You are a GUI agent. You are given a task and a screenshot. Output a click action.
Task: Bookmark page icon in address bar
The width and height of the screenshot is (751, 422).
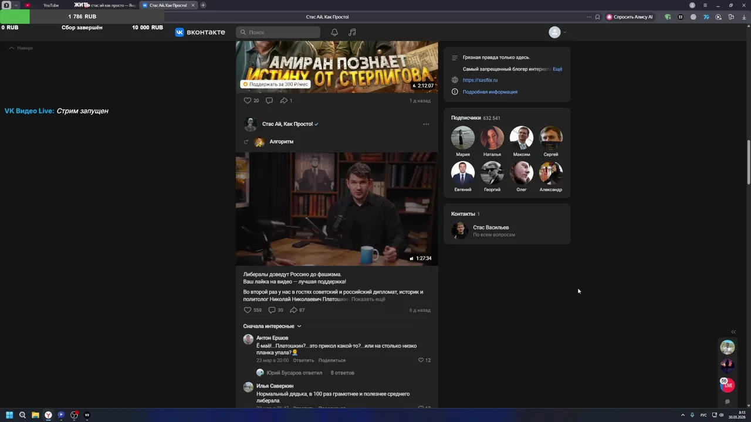[597, 17]
